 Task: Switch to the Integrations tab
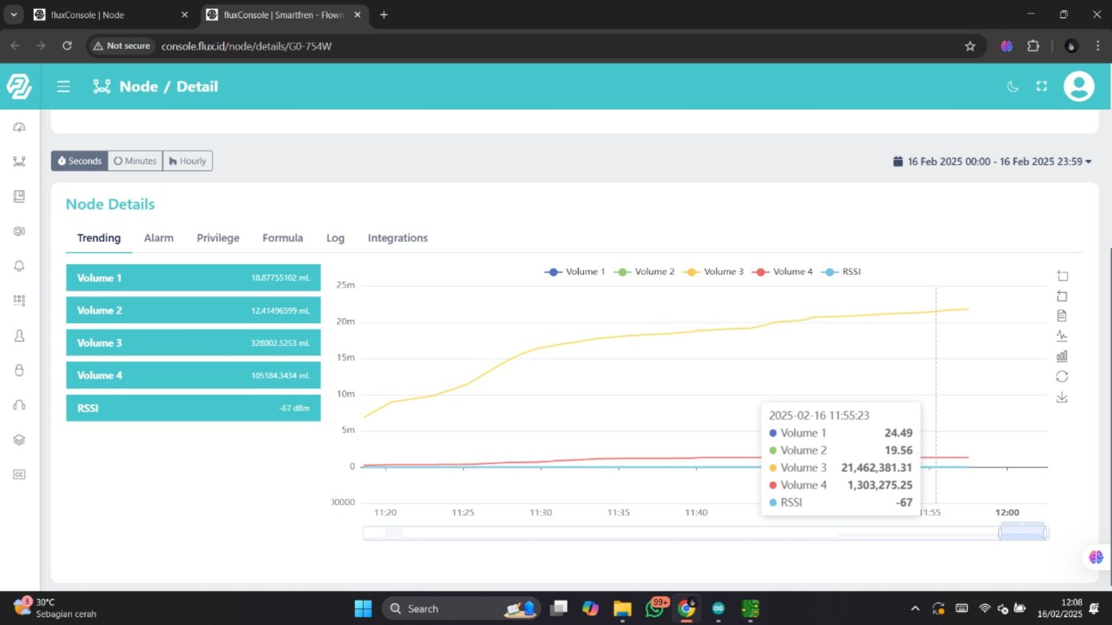[x=398, y=238]
